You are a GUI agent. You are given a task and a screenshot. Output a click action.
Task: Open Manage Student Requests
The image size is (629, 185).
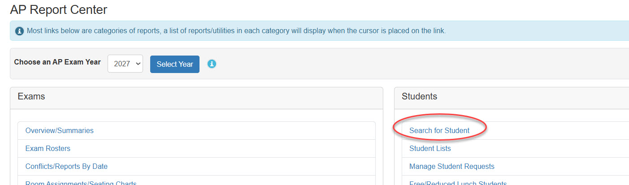[x=452, y=166]
